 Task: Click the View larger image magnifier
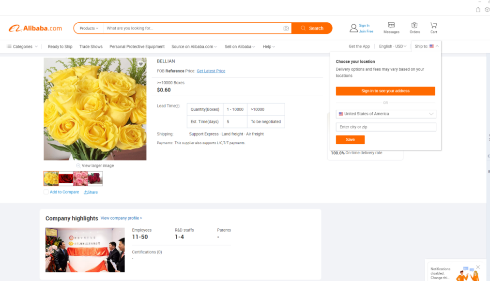78,165
